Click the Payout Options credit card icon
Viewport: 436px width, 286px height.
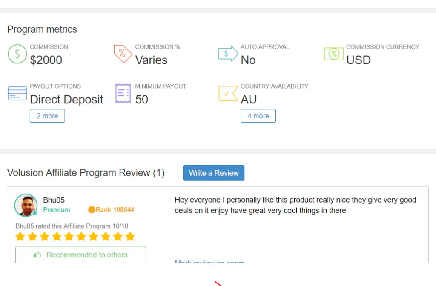[x=17, y=93]
